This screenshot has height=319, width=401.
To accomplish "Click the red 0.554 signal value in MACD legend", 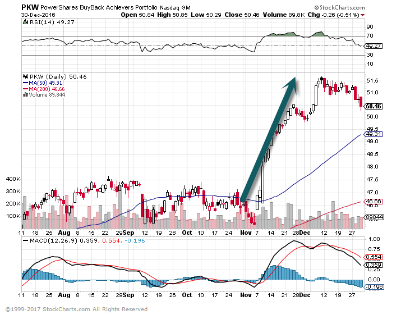I will pos(110,241).
